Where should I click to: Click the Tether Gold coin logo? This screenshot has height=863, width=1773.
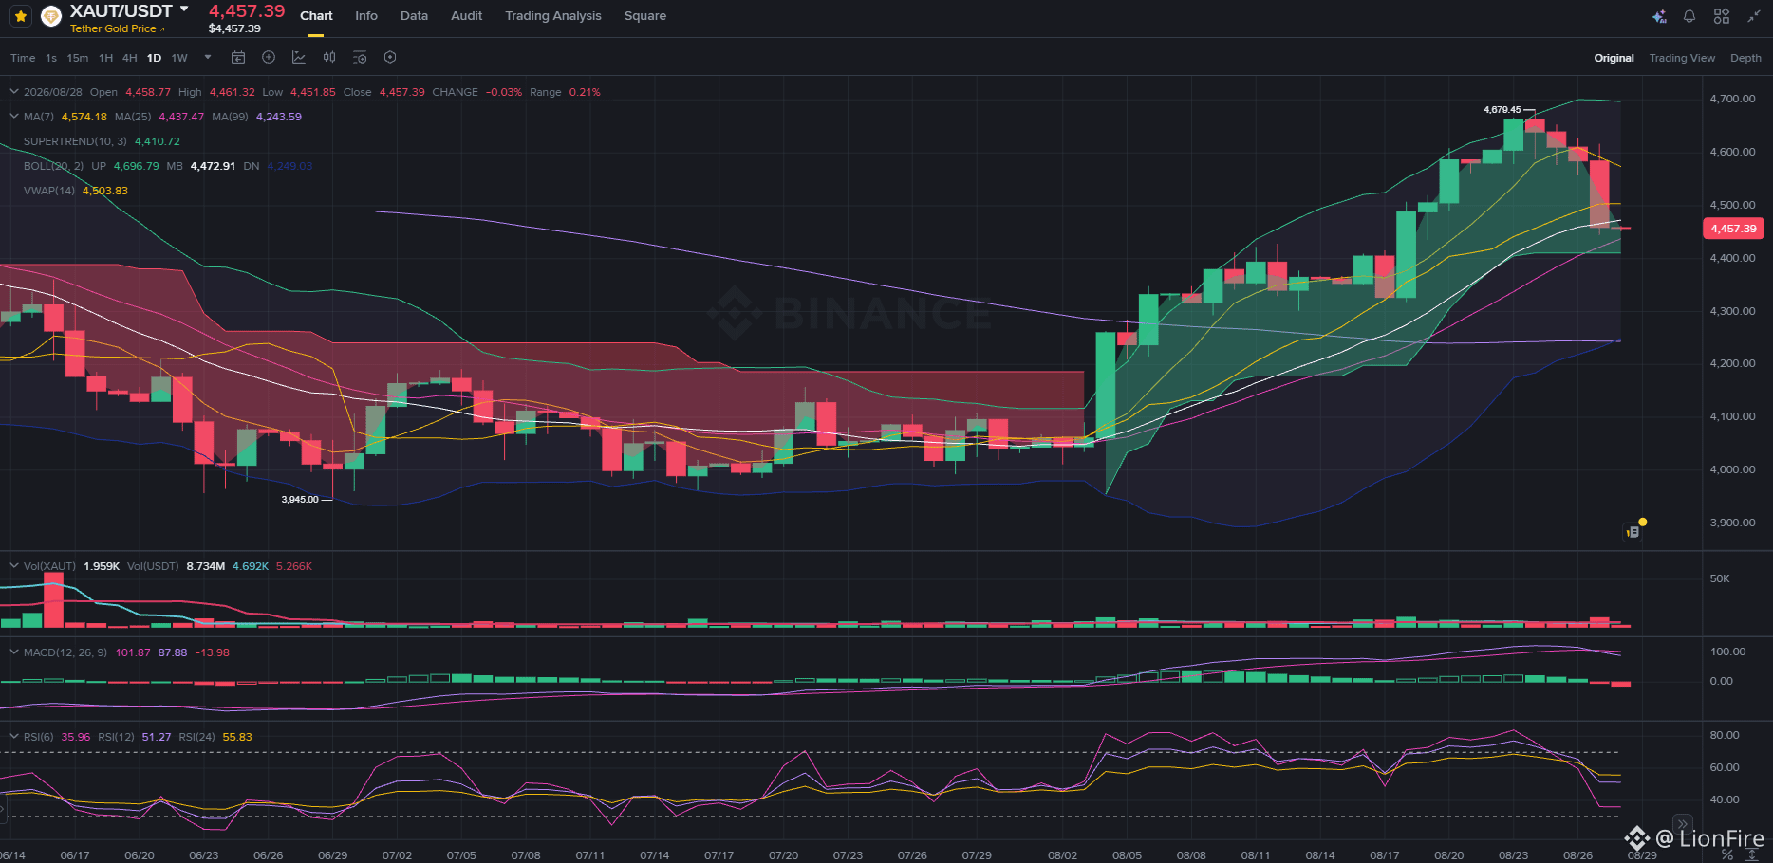pos(51,16)
